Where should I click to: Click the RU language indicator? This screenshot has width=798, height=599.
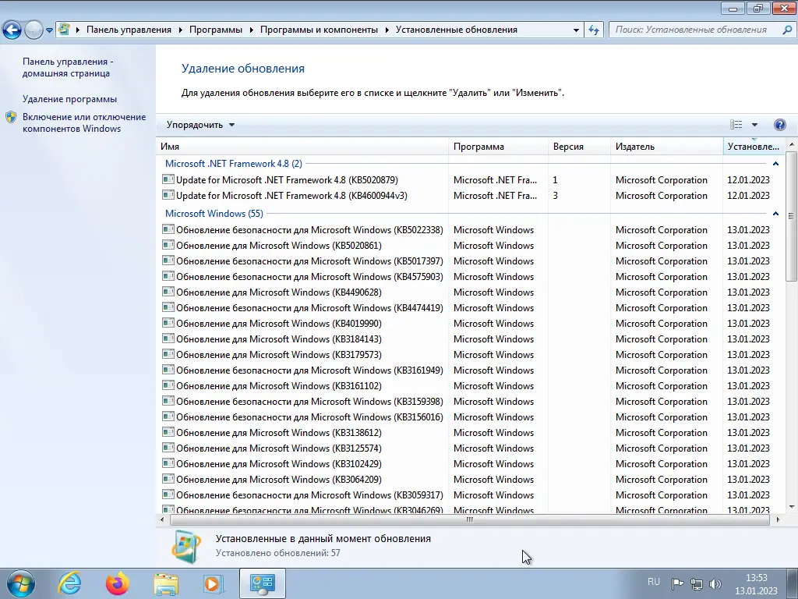(654, 582)
